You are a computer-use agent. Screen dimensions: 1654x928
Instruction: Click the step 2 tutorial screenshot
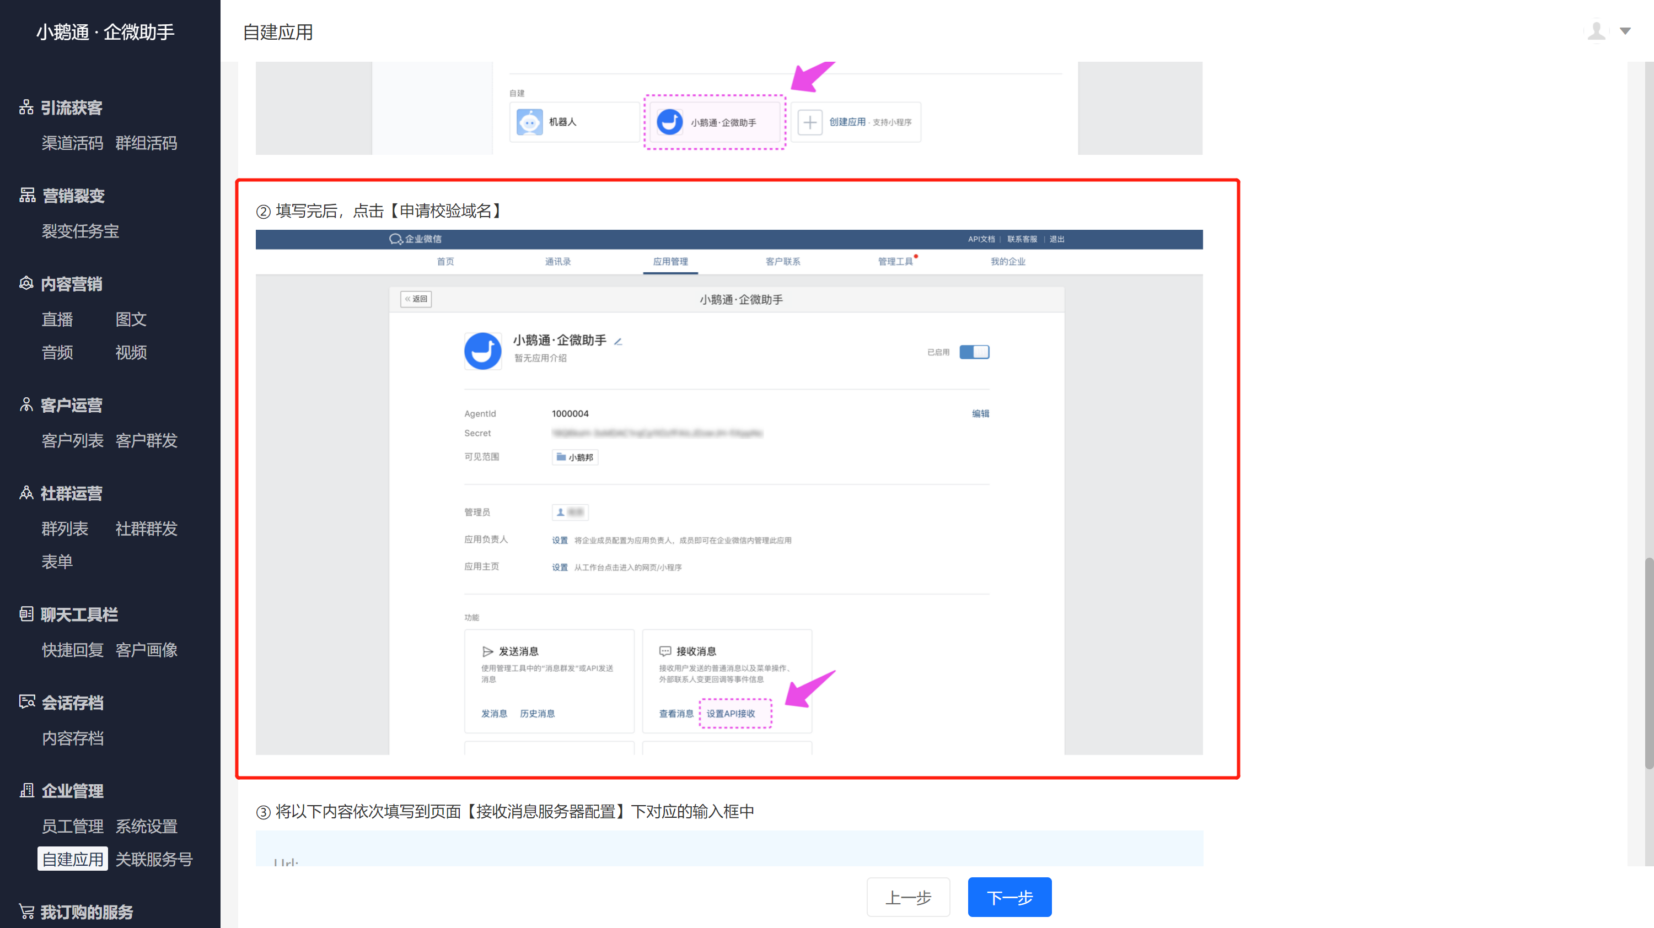pyautogui.click(x=729, y=492)
